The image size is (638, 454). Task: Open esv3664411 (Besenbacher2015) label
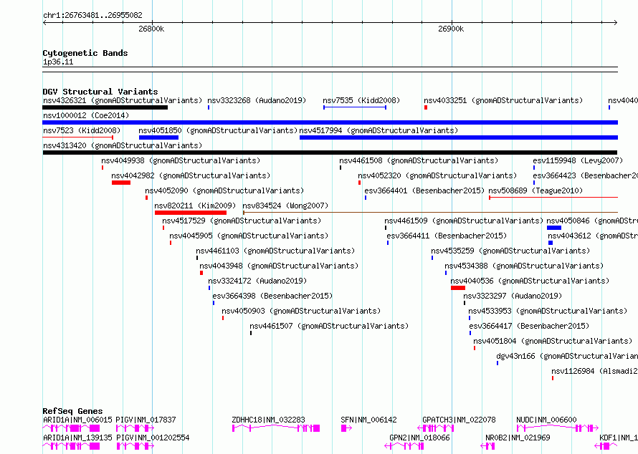click(447, 236)
